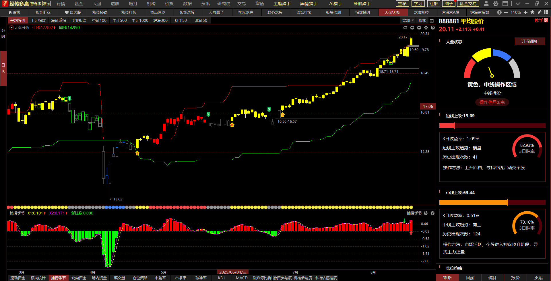Viewport: 551px width, 281px height.
Task: Open the AI猎手 menu
Action: point(335,4)
